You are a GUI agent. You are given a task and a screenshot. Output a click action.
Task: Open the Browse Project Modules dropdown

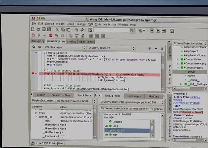coord(190,44)
